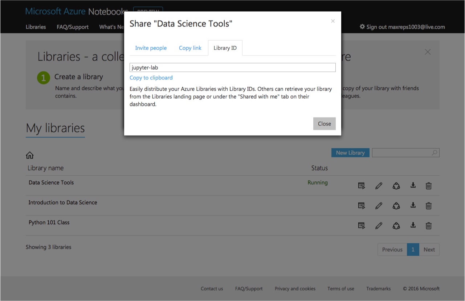Download the Data Science Tools library
The image size is (465, 301).
click(413, 185)
